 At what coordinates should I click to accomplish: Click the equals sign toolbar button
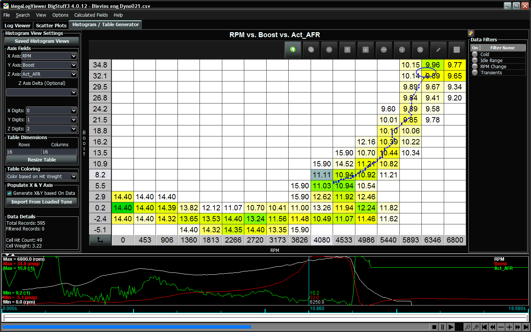329,50
